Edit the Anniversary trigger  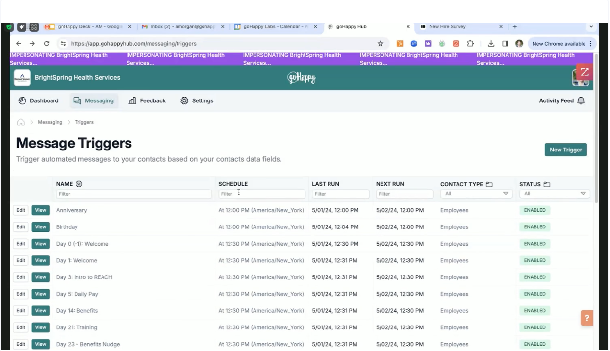click(20, 210)
